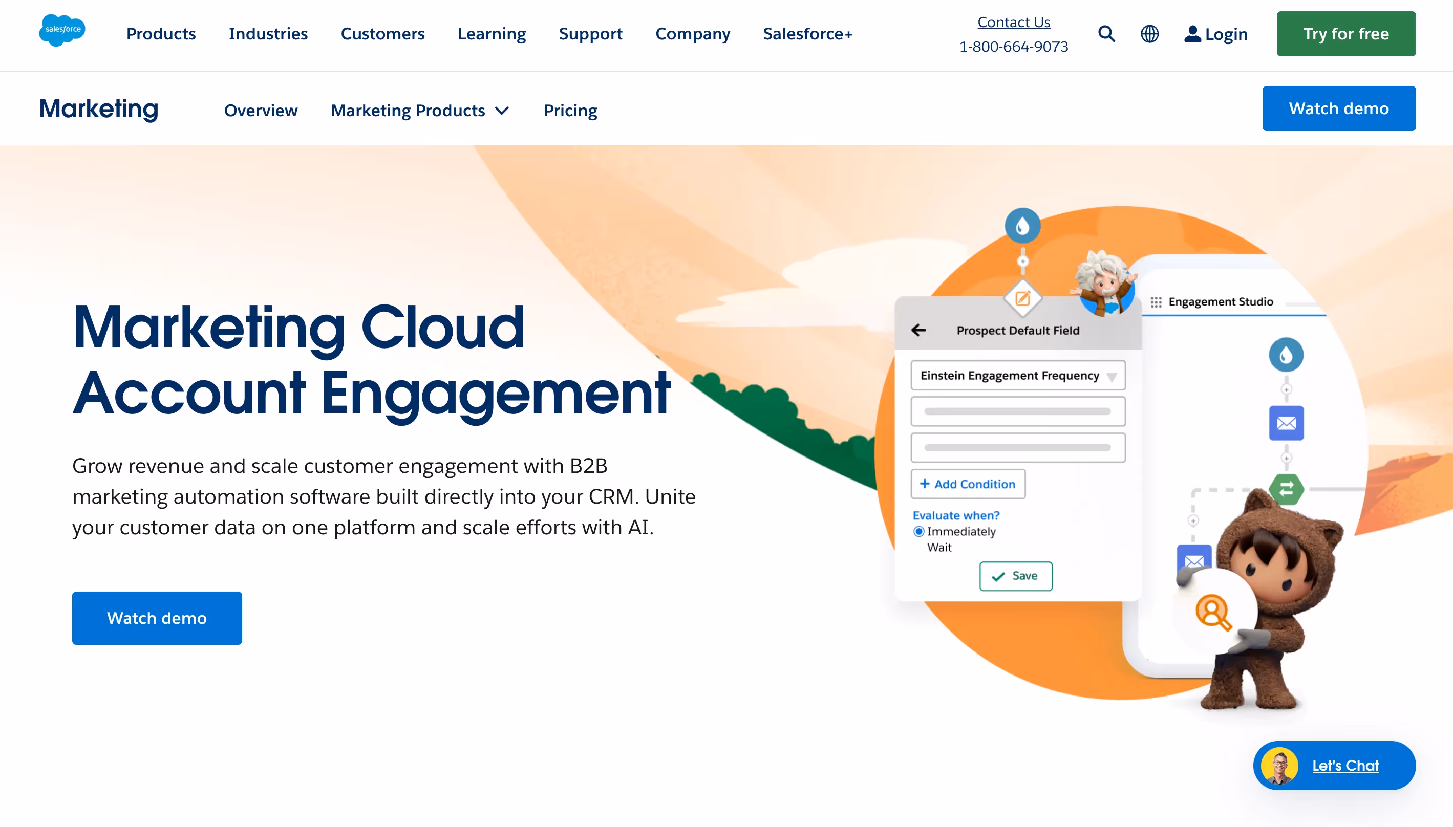1453x827 pixels.
Task: Click the Einstein mascot avatar
Action: pos(1105,284)
